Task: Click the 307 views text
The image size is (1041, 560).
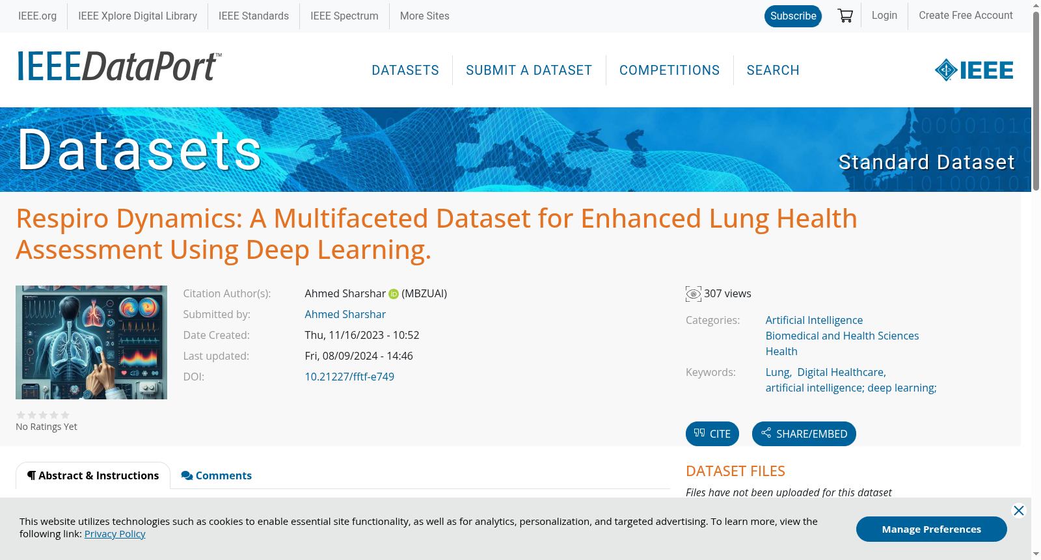Action: (x=727, y=293)
